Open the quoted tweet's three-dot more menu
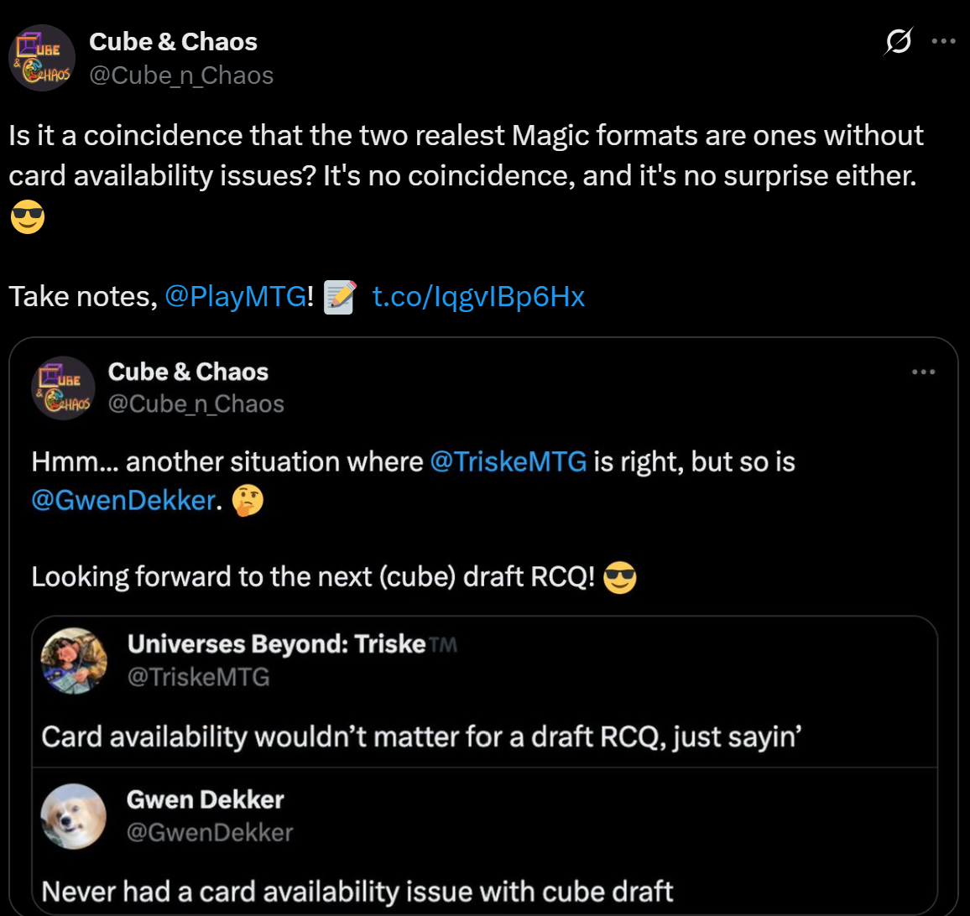The width and height of the screenshot is (970, 916). click(923, 372)
